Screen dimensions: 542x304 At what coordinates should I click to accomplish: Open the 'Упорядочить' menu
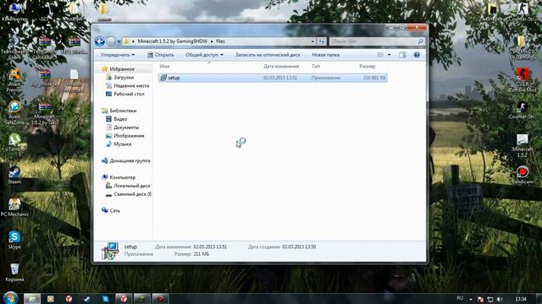[x=118, y=55]
